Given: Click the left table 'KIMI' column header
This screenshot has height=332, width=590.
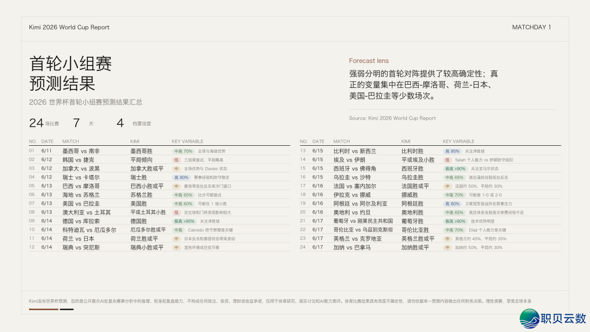Looking at the screenshot, I should click(135, 141).
